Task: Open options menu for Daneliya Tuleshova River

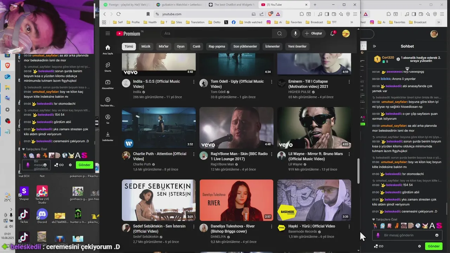Action: [271, 226]
